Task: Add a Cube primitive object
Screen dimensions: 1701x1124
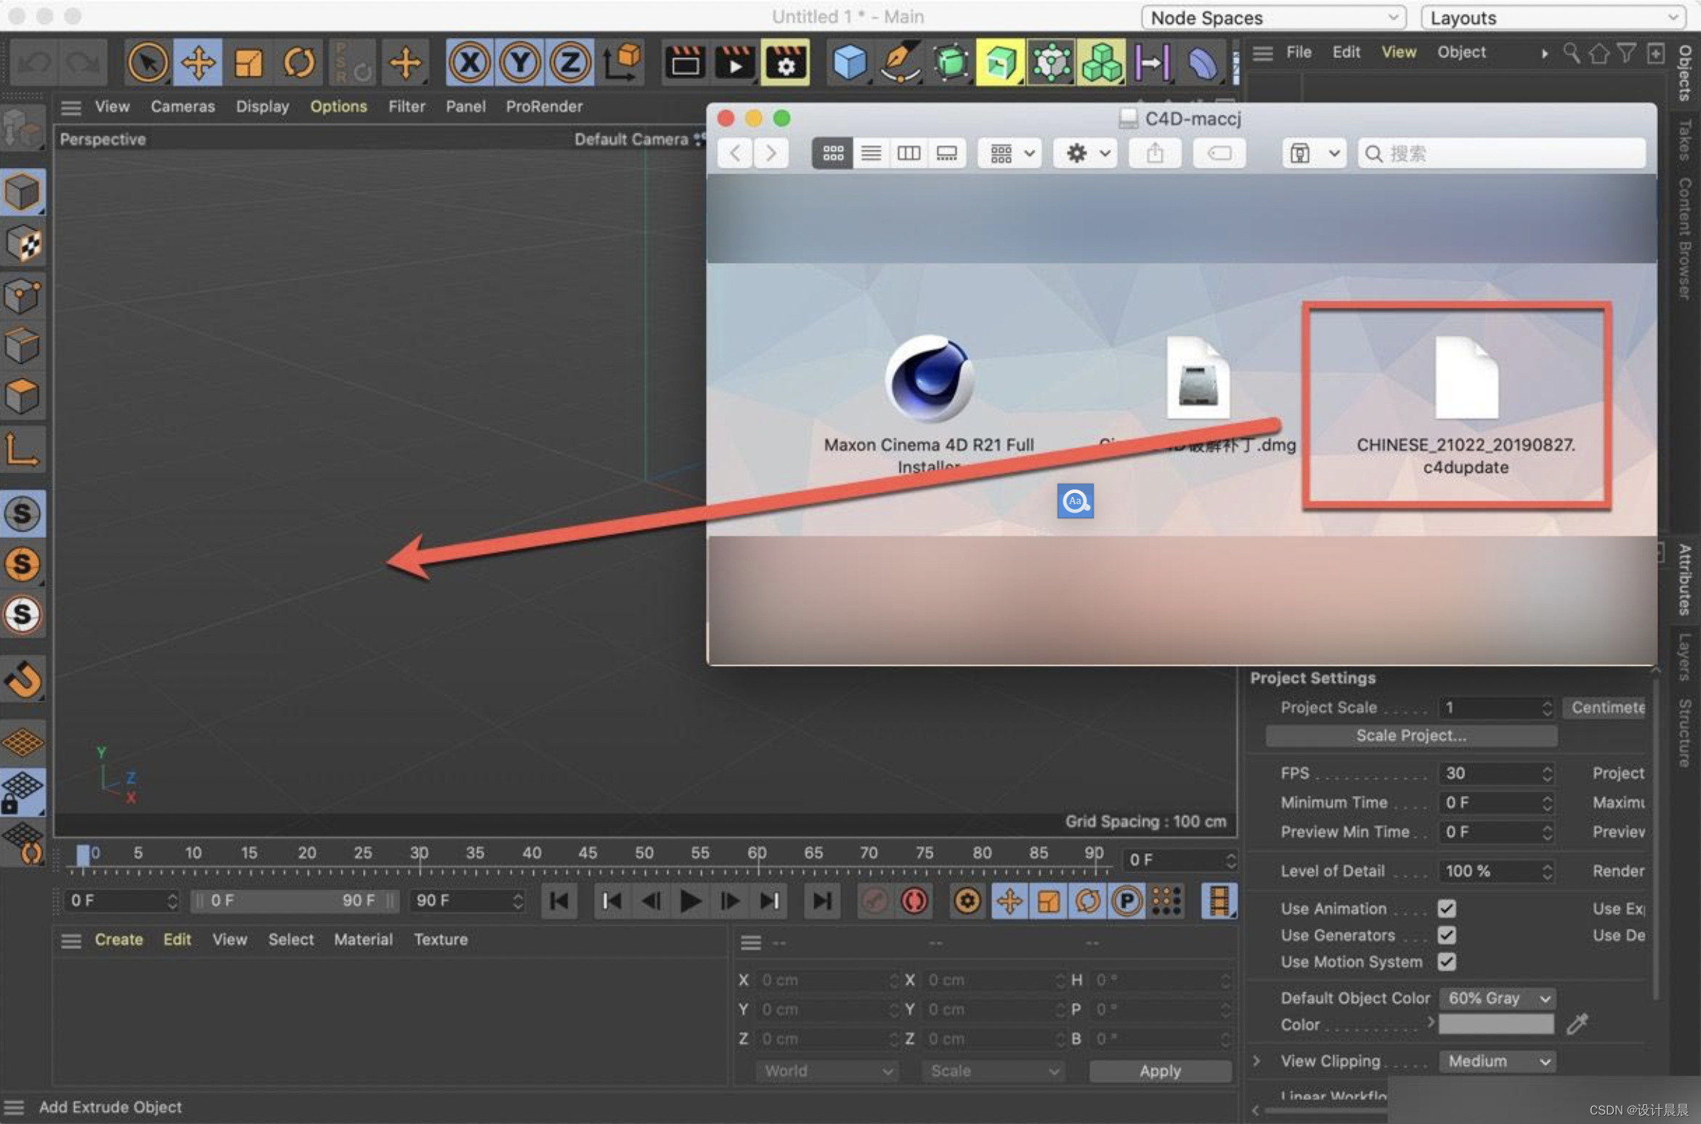Action: (849, 62)
